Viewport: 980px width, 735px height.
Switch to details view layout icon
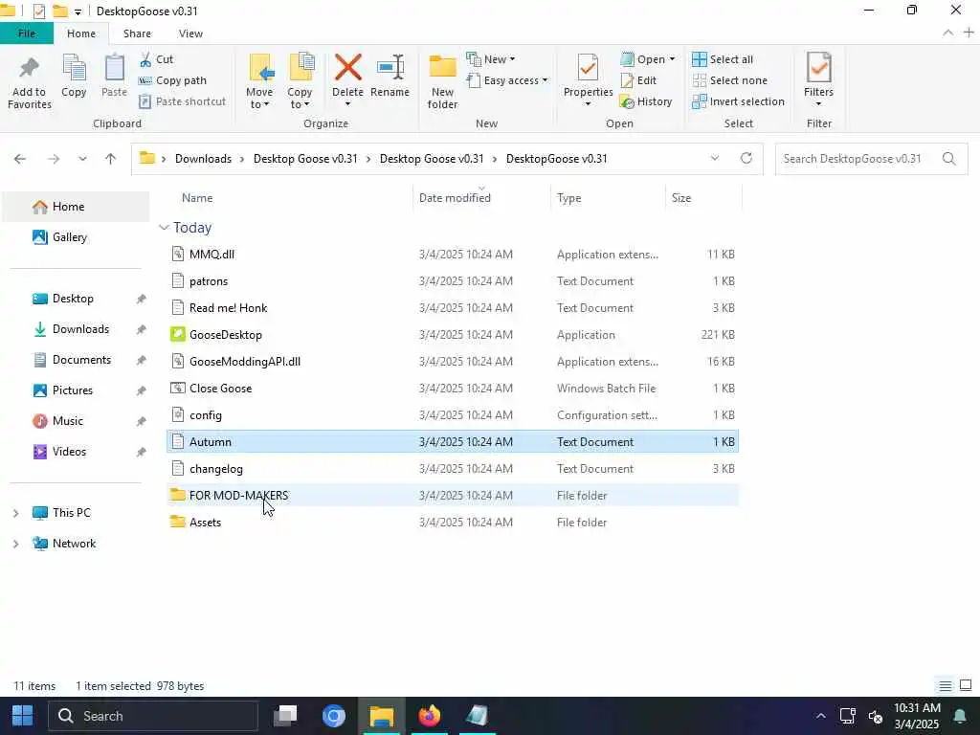945,686
